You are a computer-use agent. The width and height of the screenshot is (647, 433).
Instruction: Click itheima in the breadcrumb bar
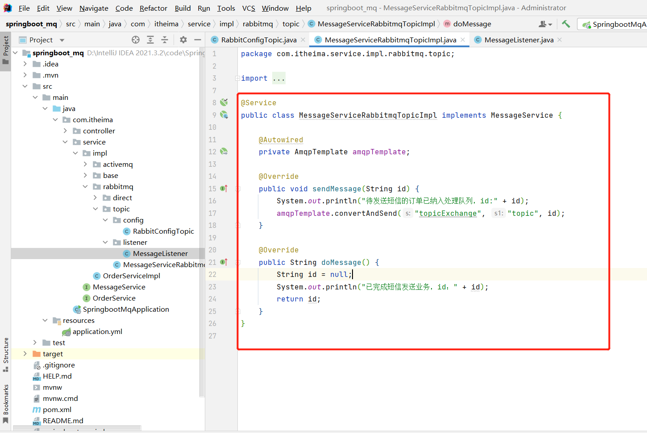pos(166,24)
